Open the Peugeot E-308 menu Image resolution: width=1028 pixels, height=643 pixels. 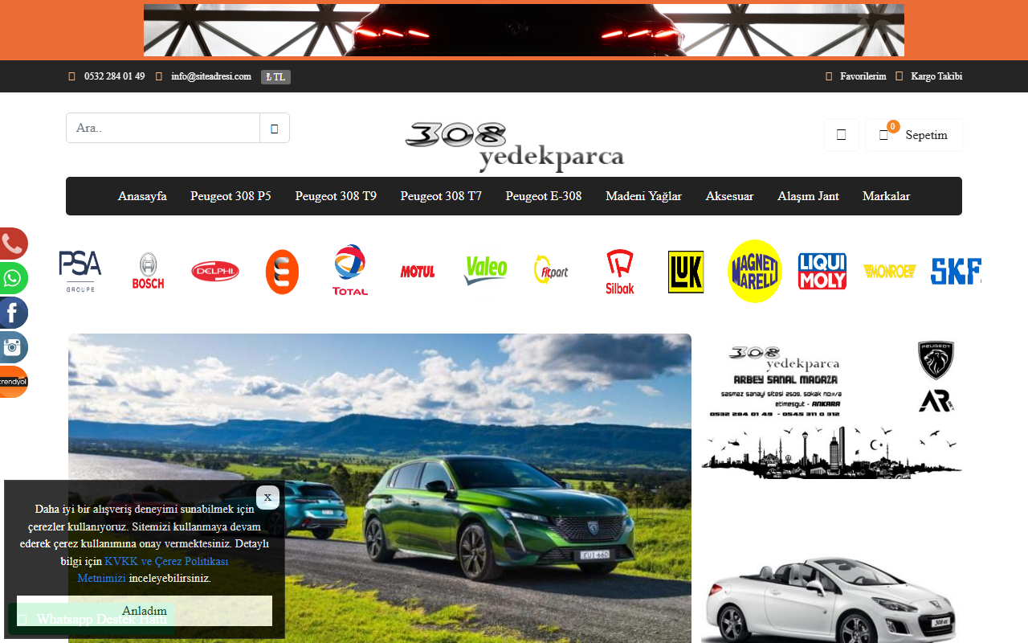(544, 196)
